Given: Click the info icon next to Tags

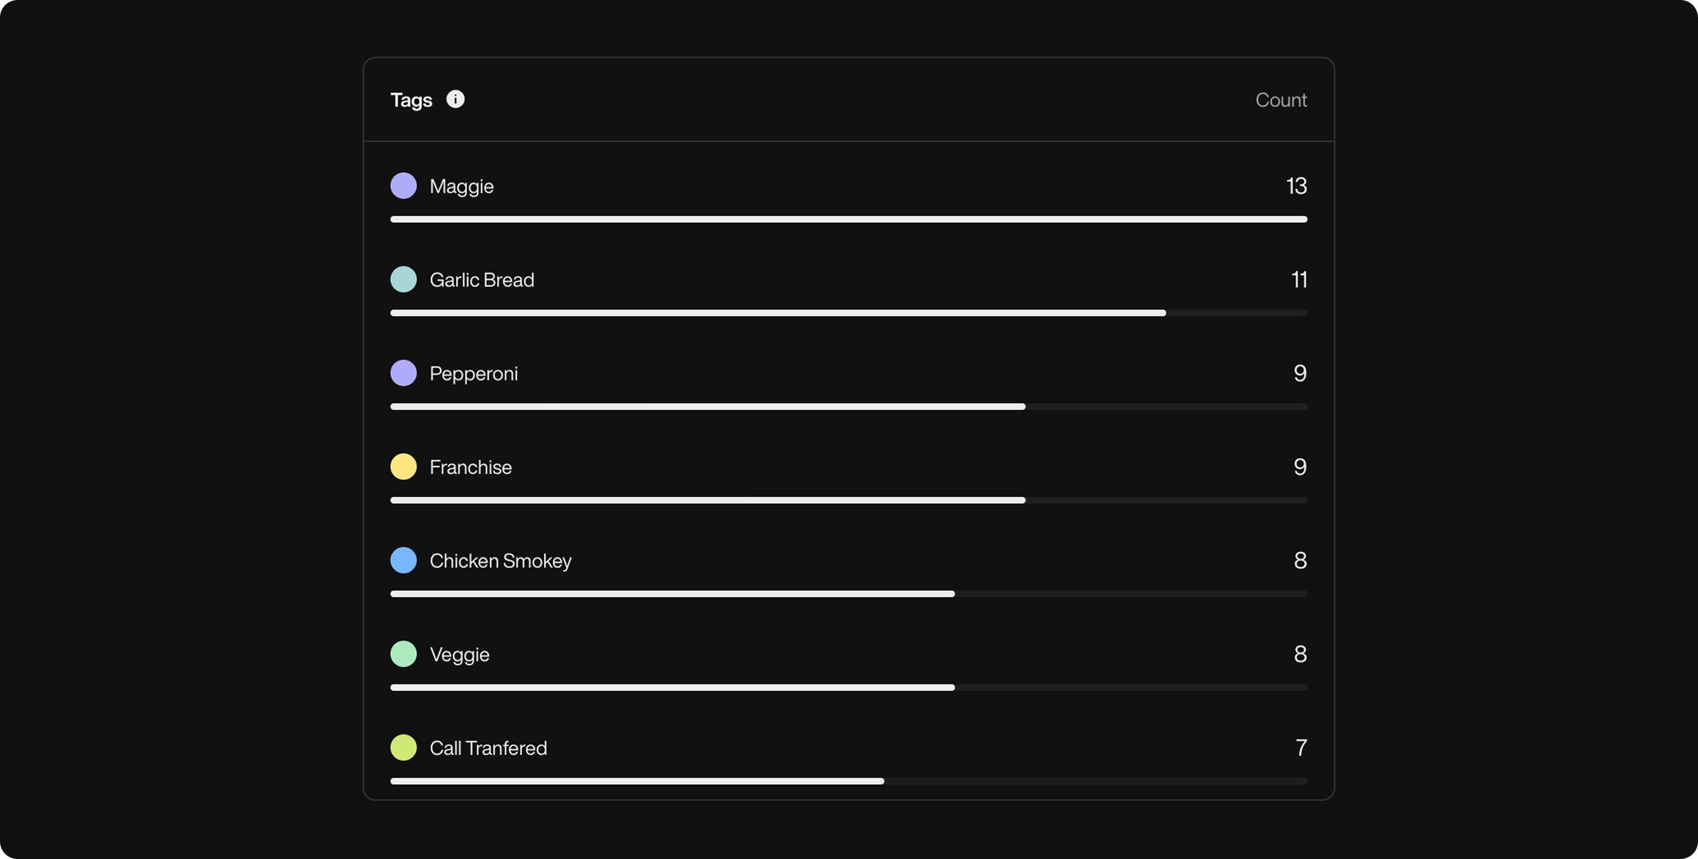Looking at the screenshot, I should pyautogui.click(x=455, y=99).
